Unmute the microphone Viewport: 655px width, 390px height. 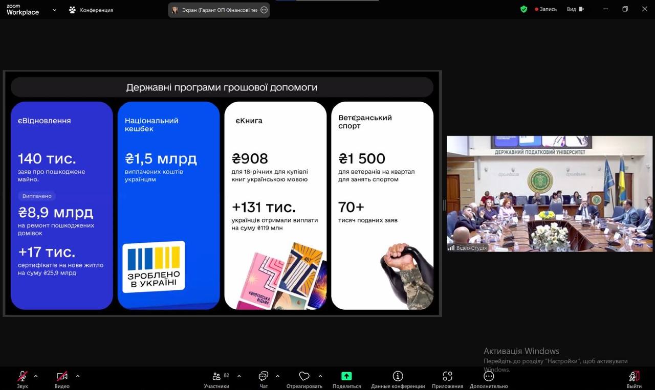click(x=23, y=376)
